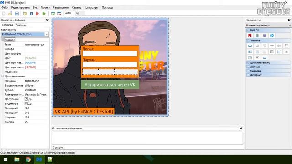
Task: Select the red FB component icon
Action: [250, 36]
